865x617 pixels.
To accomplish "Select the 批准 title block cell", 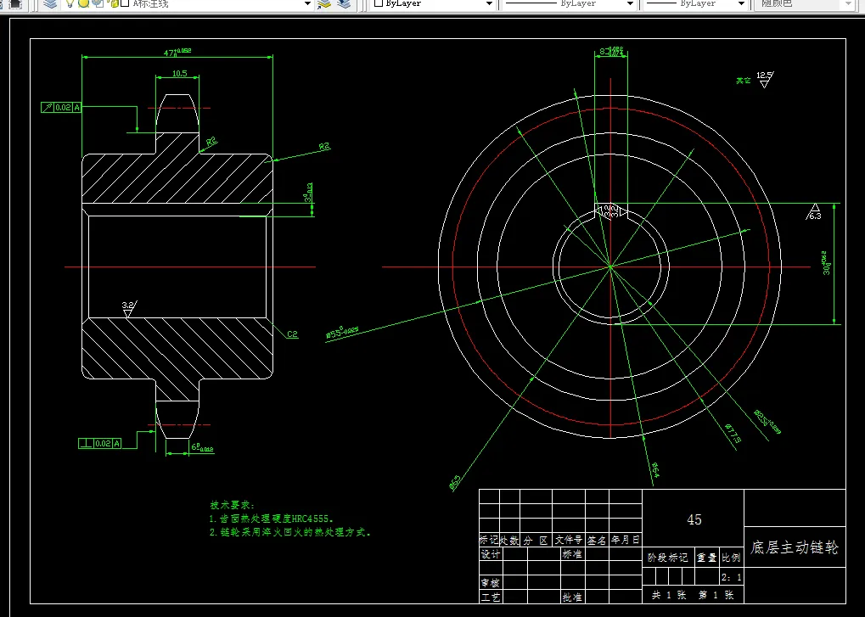I will click(x=572, y=597).
